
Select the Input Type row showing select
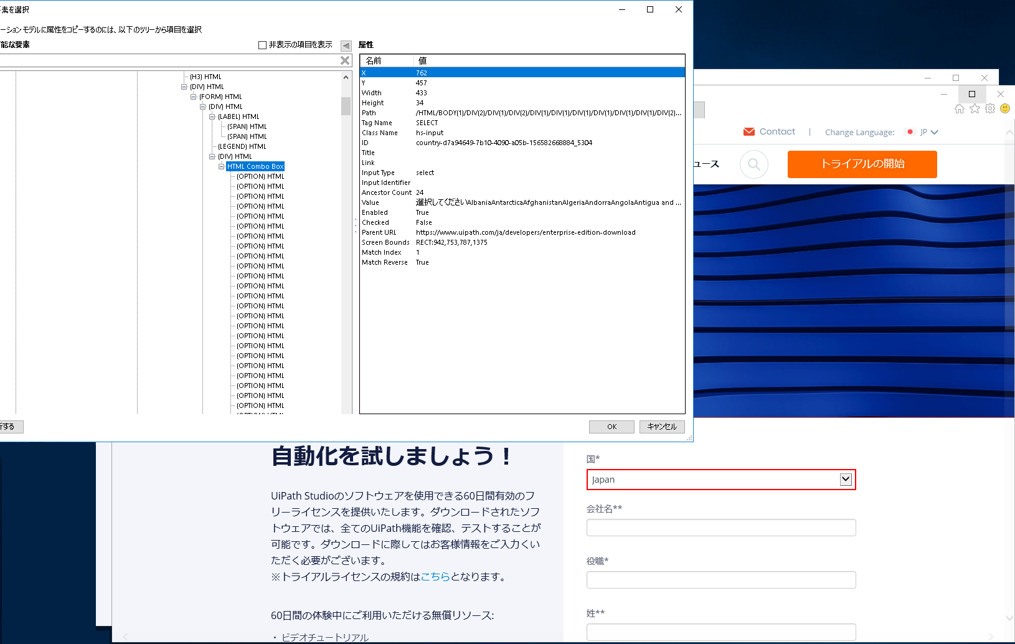click(x=522, y=173)
